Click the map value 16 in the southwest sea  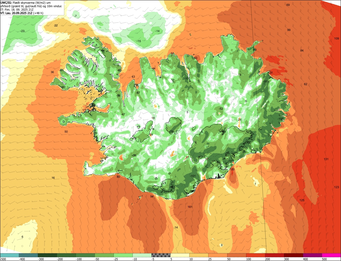[53, 178]
